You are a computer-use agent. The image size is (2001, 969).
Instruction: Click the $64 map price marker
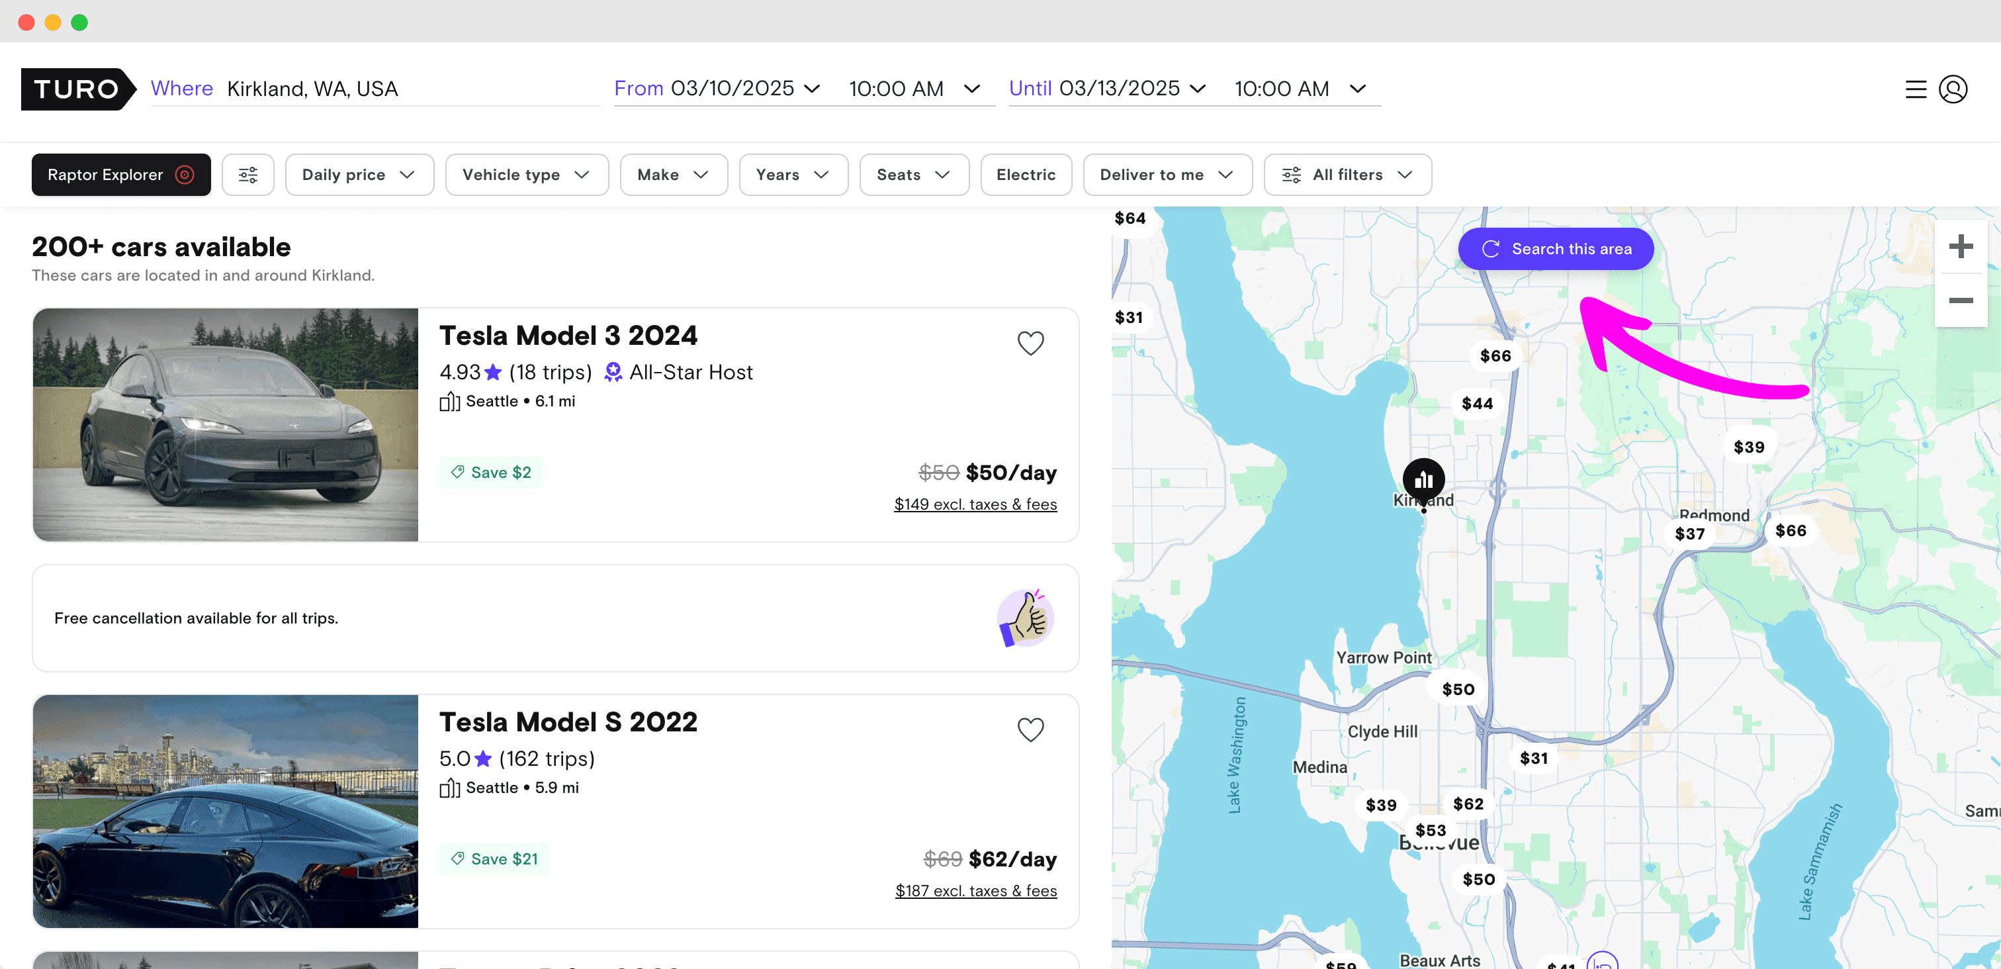coord(1130,218)
